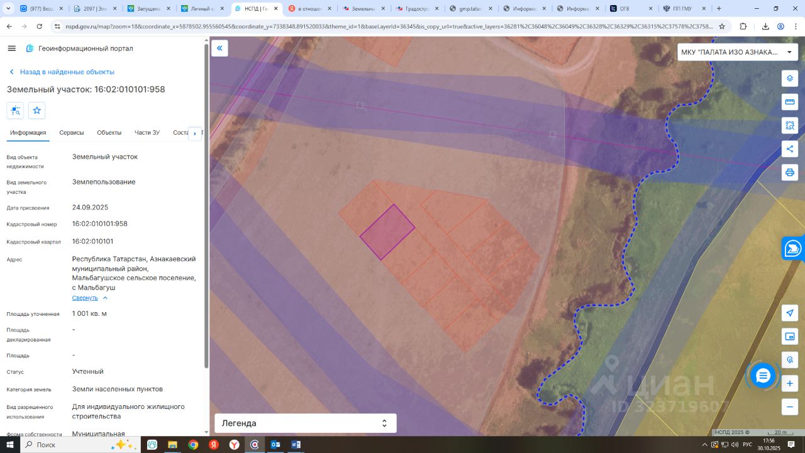
Task: Open the Windows Start menu
Action: point(10,445)
